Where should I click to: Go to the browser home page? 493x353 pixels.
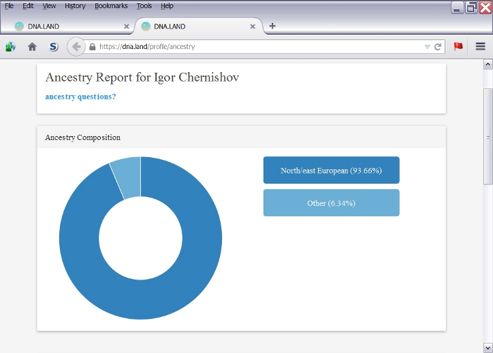32,47
